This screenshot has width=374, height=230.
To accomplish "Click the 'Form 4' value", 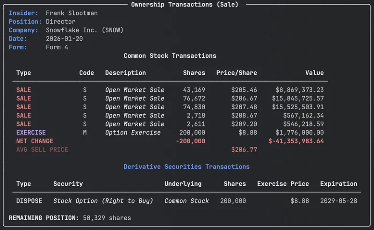I will [57, 48].
